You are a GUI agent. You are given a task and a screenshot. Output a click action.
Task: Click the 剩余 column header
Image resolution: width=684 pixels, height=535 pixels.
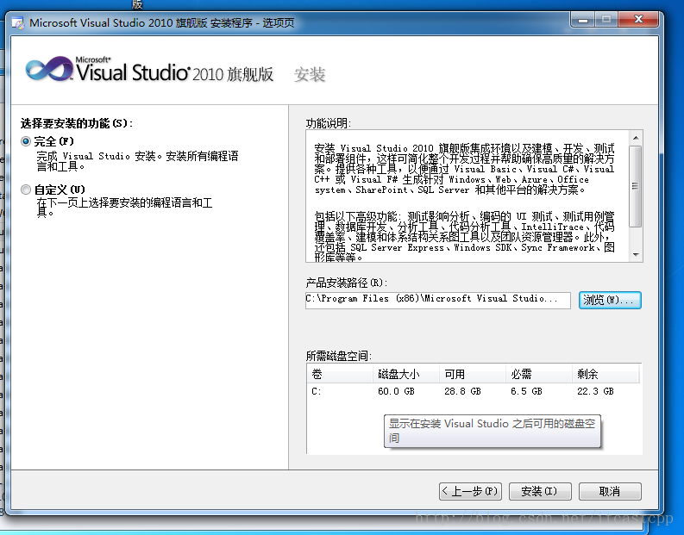click(606, 374)
